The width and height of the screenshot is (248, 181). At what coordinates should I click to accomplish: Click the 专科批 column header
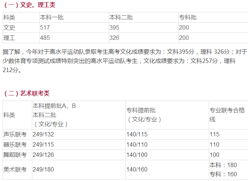pos(187,17)
